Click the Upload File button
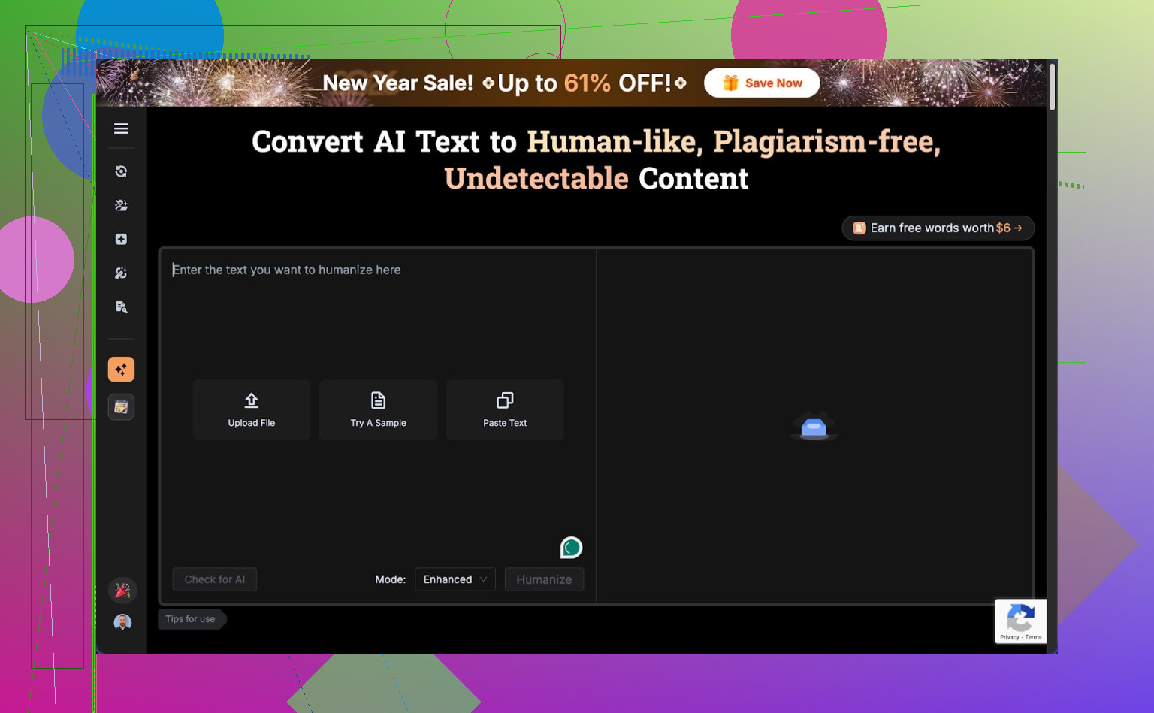 pyautogui.click(x=252, y=409)
